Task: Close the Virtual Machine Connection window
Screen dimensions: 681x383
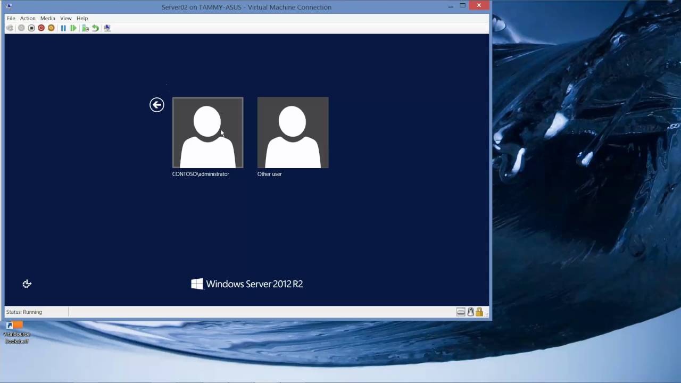Action: coord(479,5)
